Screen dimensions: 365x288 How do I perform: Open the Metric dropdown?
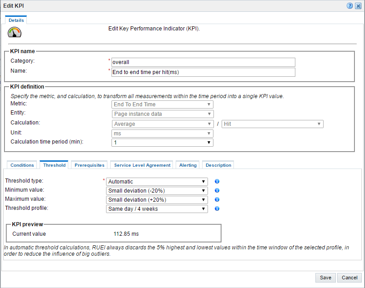pos(162,104)
